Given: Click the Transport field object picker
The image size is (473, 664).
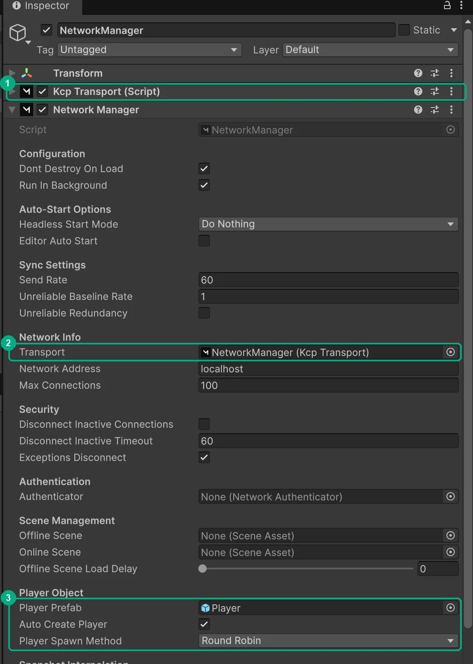Looking at the screenshot, I should [x=451, y=352].
